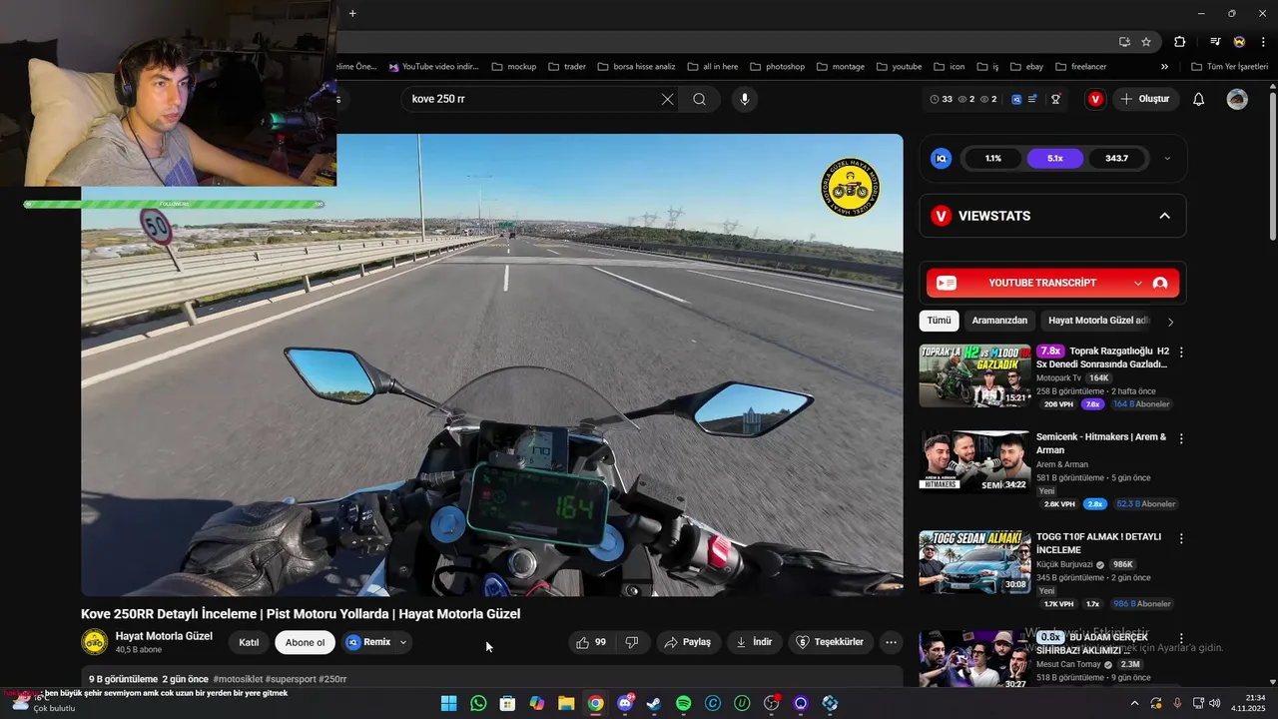This screenshot has width=1278, height=719.
Task: Click the Hayat Motorla Güzel channel avatar
Action: [x=94, y=642]
